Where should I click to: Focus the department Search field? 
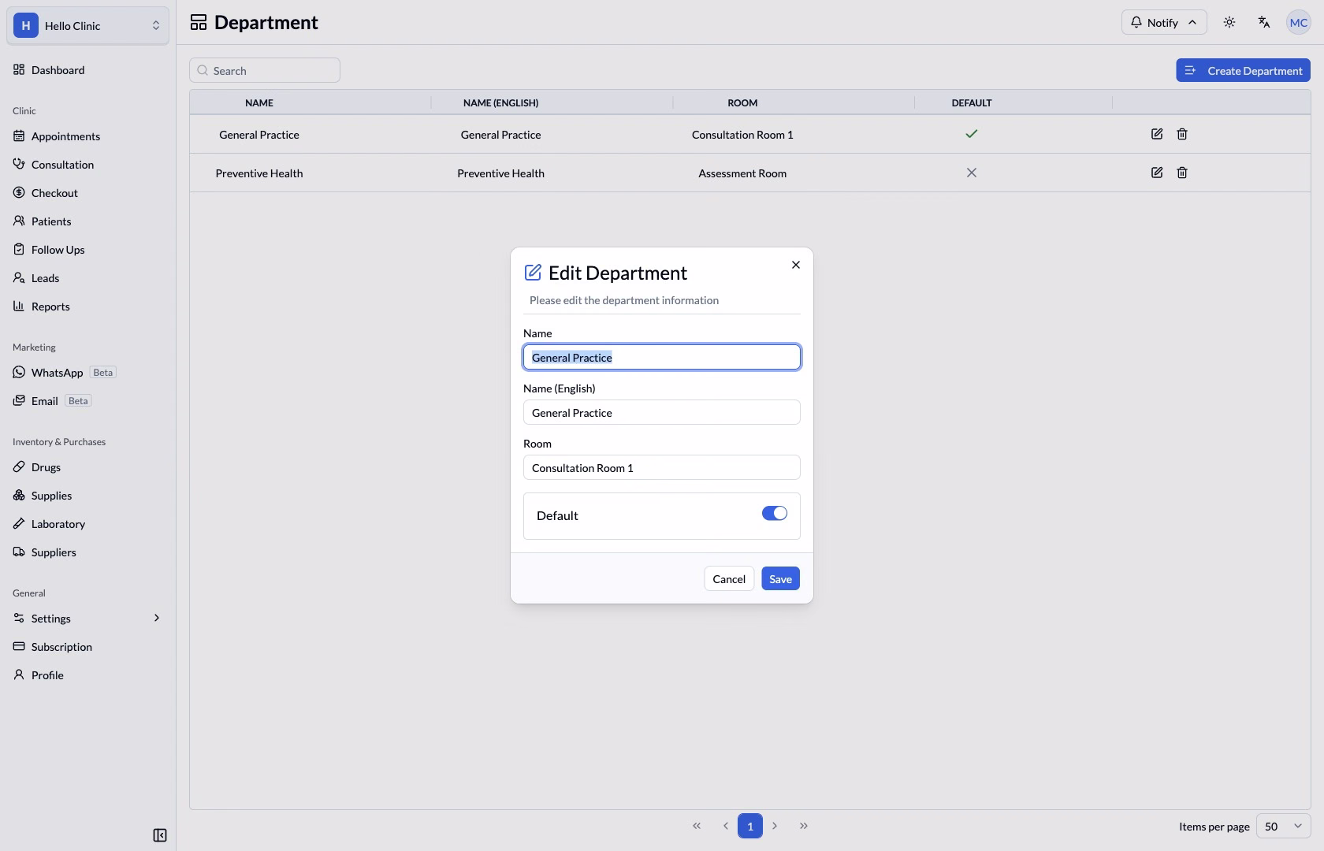coord(265,70)
